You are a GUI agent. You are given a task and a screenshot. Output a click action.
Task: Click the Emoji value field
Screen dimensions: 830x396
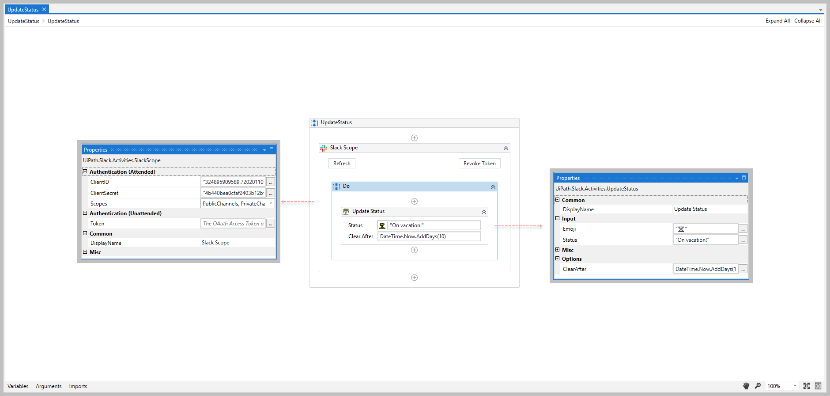tap(705, 229)
